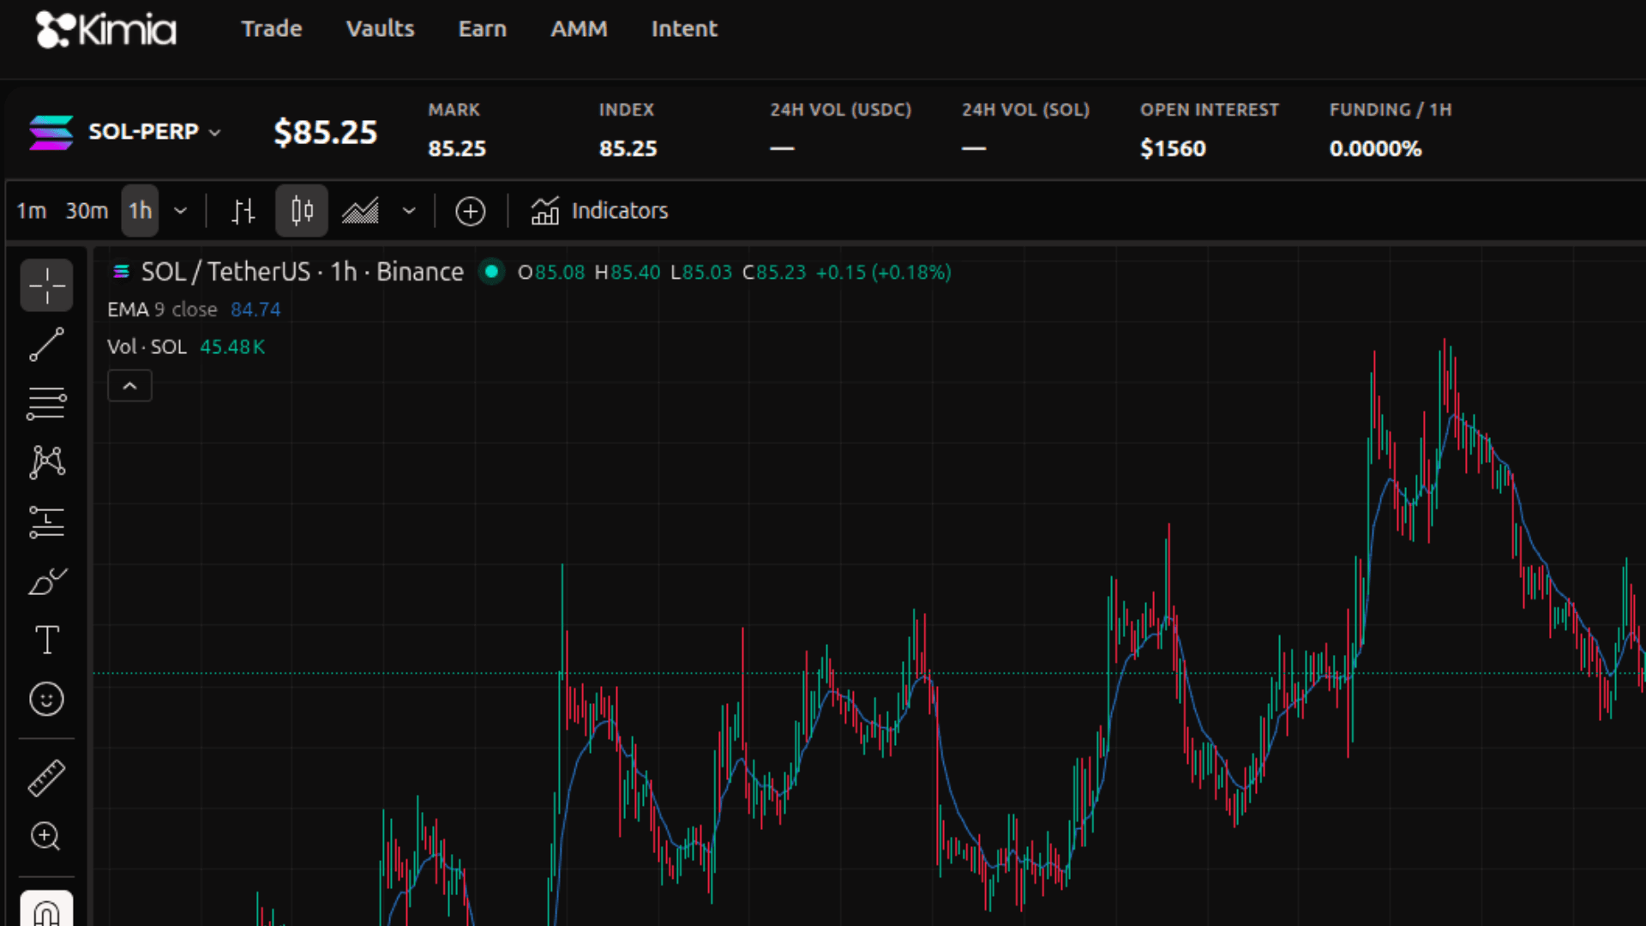Collapse the legend panel arrow

tap(129, 386)
